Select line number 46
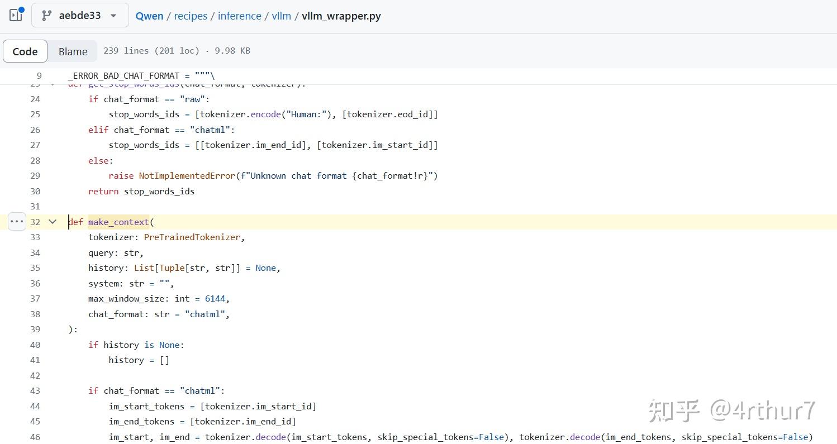 pos(35,437)
